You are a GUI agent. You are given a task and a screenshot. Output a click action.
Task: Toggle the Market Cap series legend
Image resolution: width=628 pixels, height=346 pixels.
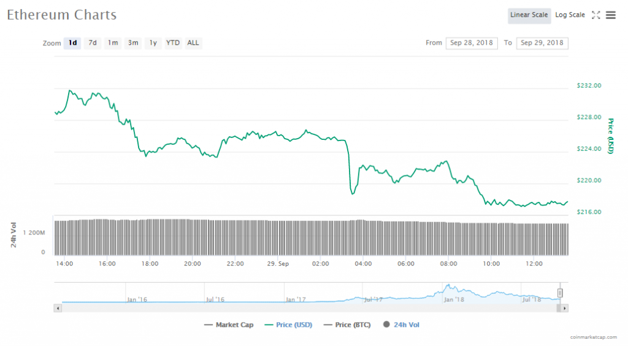pyautogui.click(x=229, y=325)
